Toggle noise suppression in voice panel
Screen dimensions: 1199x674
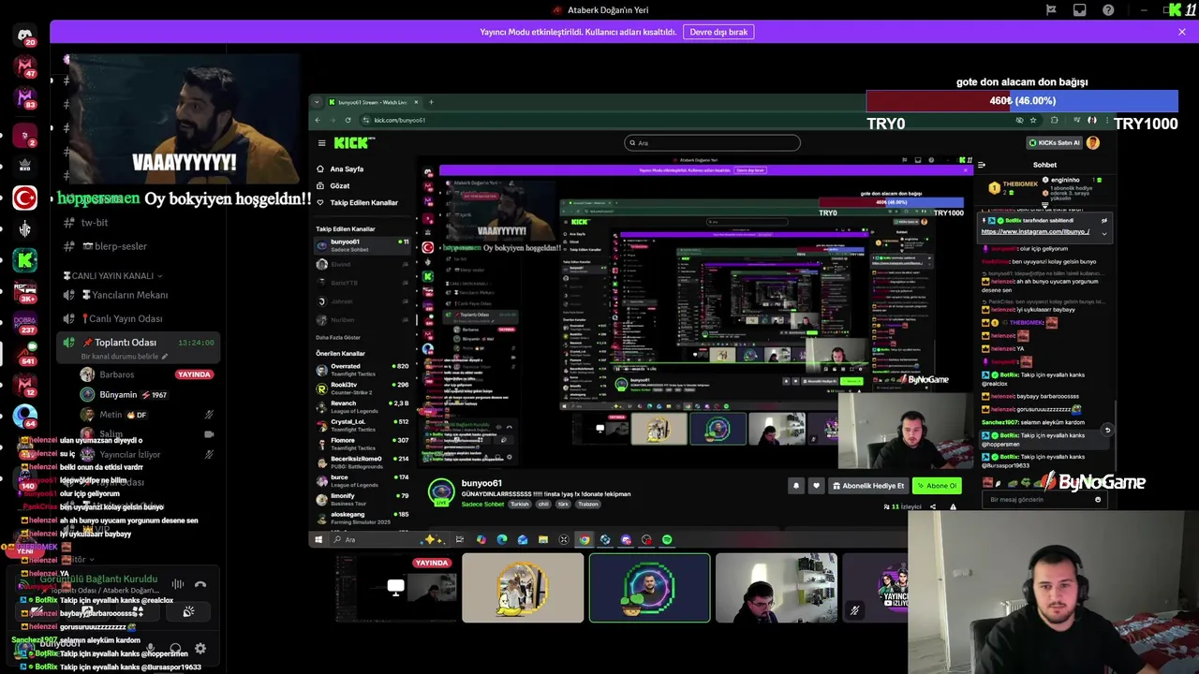pyautogui.click(x=178, y=584)
